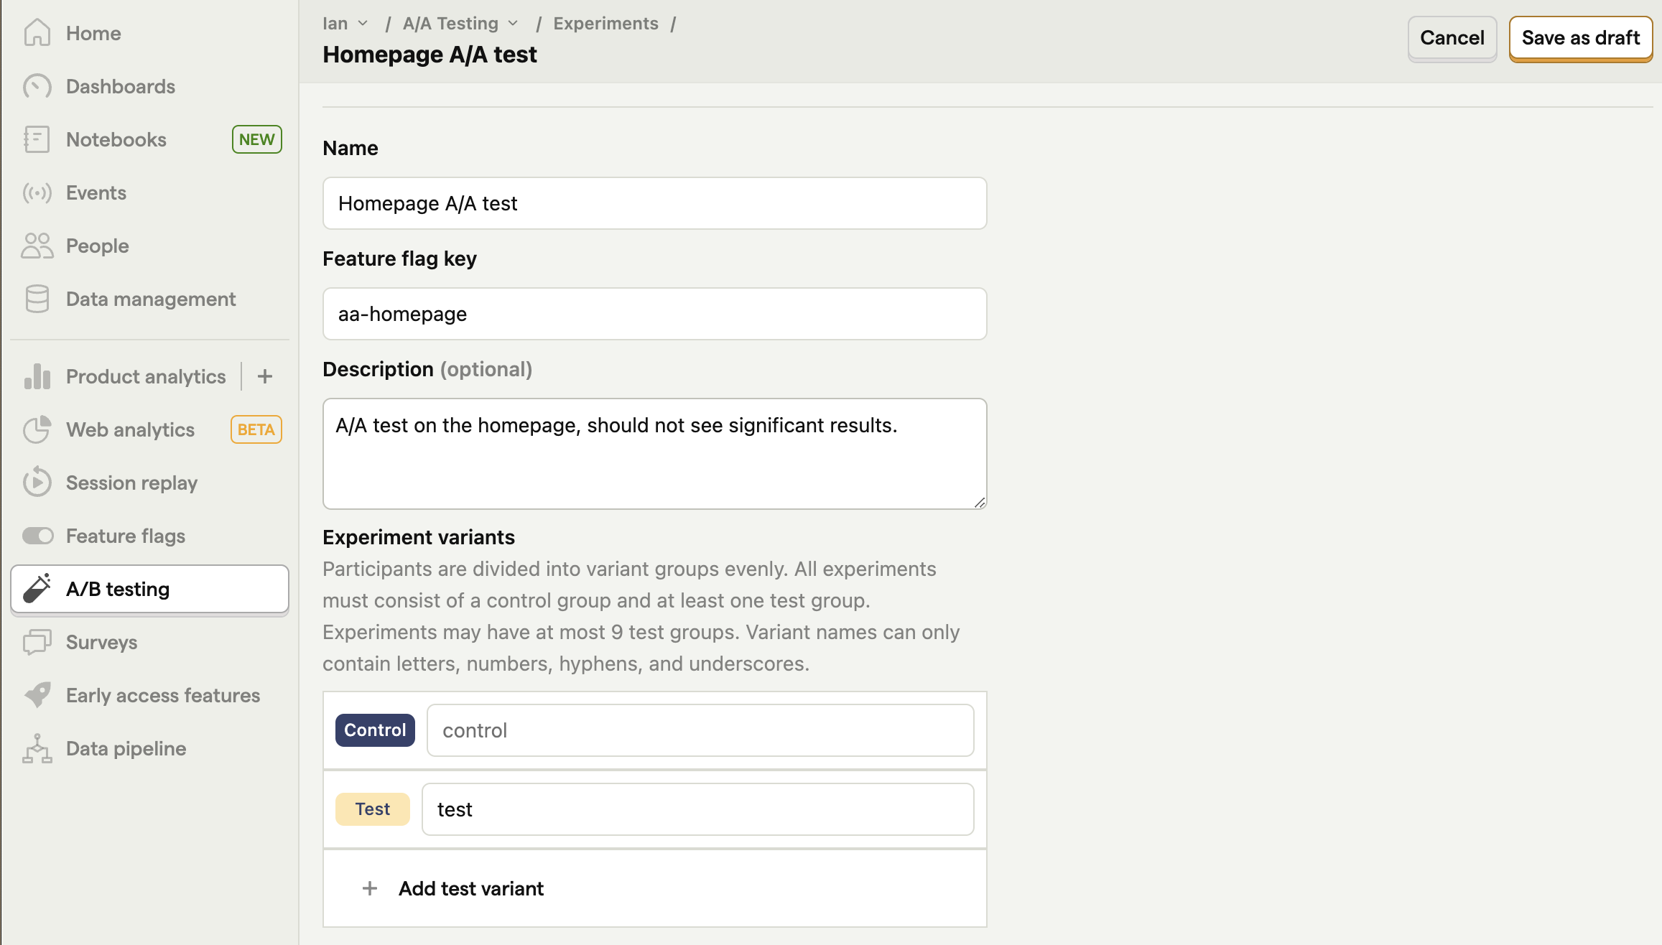Click Save as draft button

click(1580, 38)
